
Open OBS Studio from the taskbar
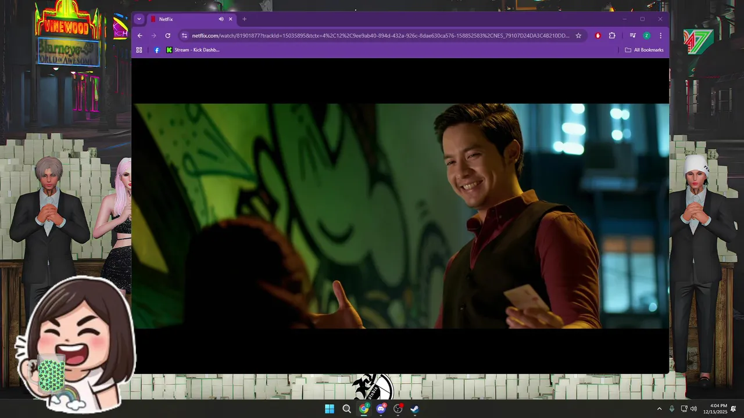point(398,409)
